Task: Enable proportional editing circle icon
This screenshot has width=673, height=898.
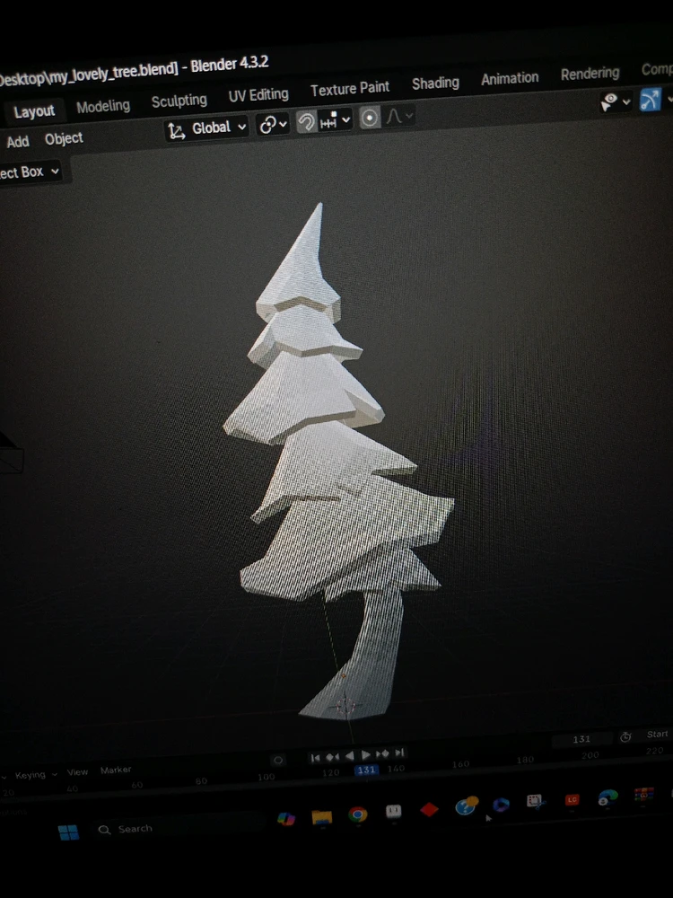Action: pos(369,119)
